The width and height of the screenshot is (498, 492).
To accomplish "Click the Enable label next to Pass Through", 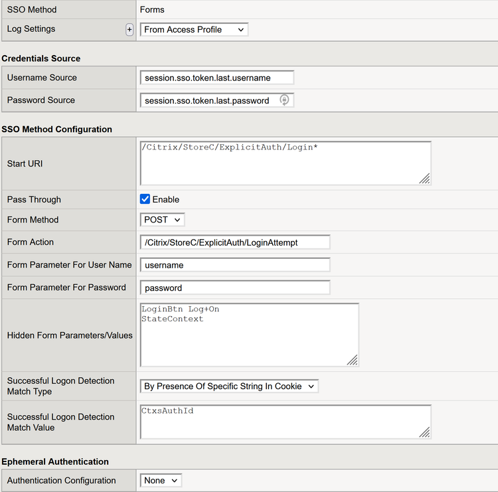I will pyautogui.click(x=166, y=199).
